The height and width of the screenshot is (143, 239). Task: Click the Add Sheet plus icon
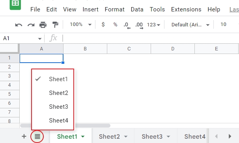[24, 136]
